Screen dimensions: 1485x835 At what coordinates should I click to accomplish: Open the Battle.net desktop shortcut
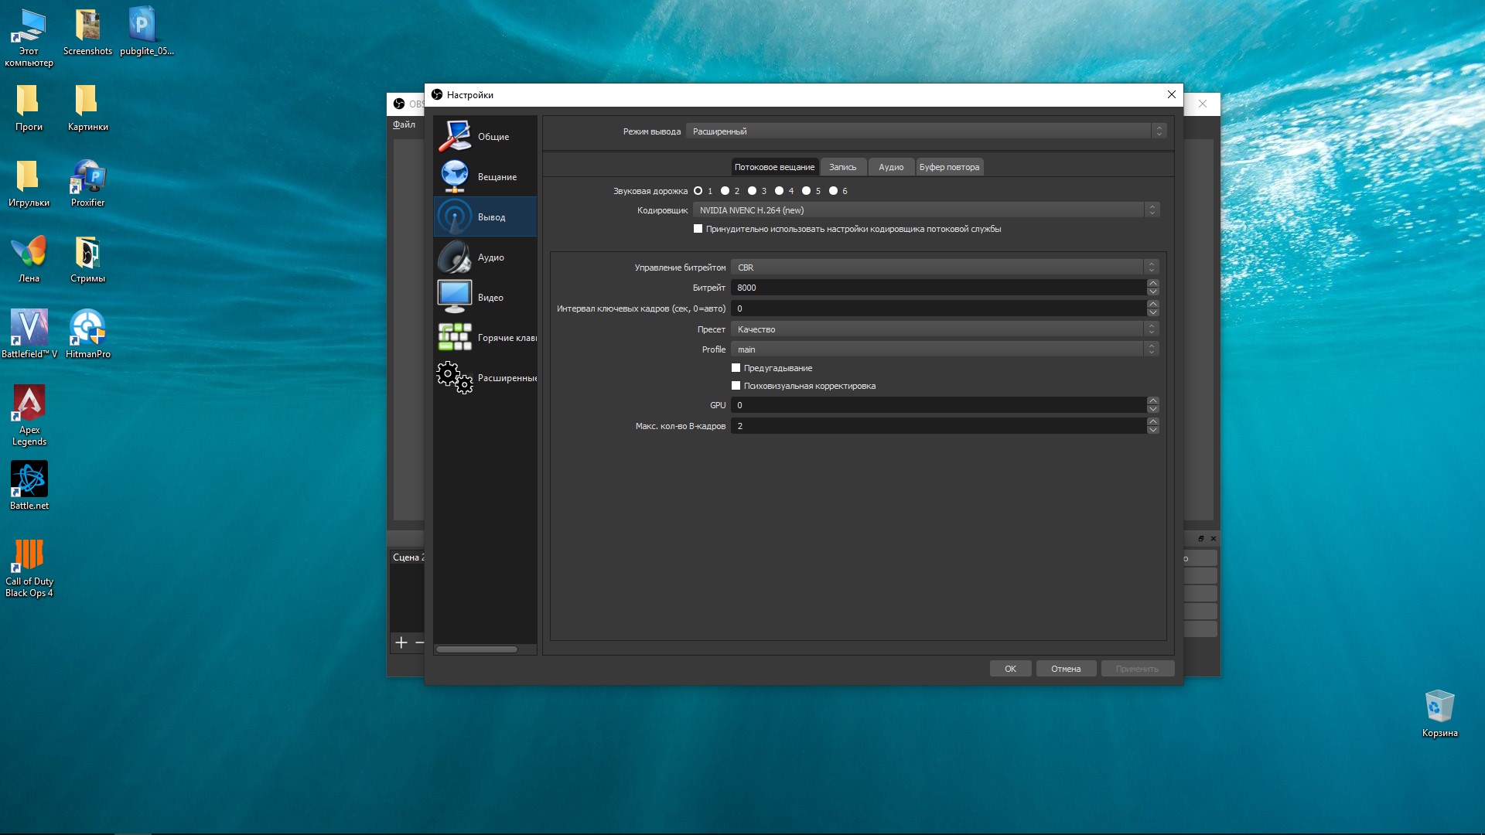29,479
